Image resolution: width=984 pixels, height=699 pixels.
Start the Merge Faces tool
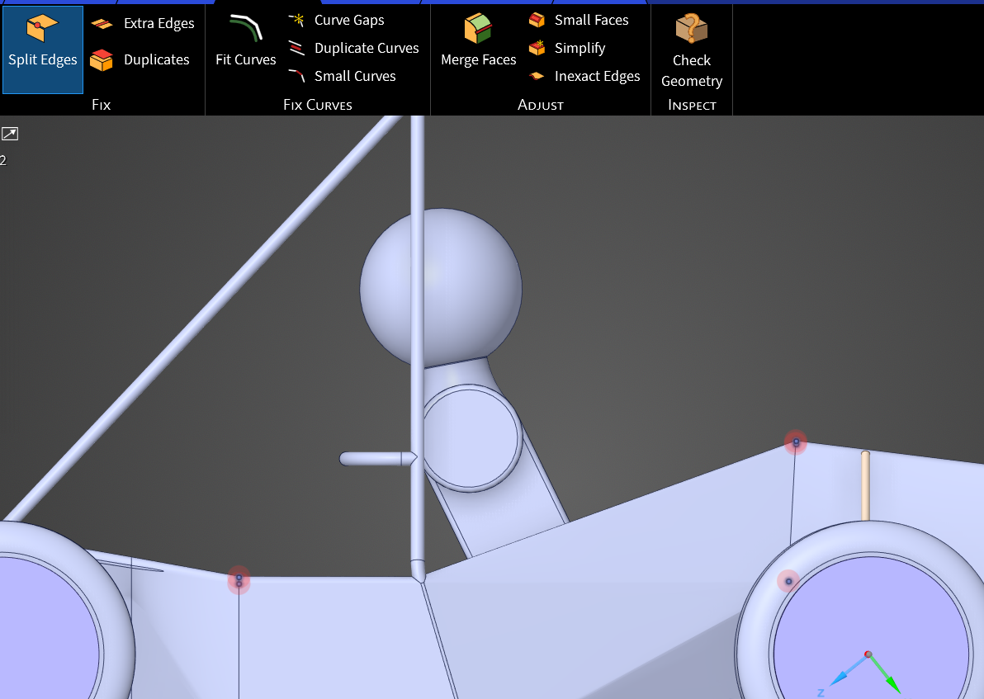[x=478, y=40]
